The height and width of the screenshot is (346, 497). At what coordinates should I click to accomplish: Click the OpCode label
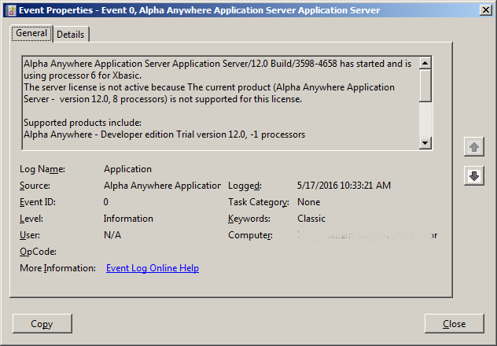(38, 252)
